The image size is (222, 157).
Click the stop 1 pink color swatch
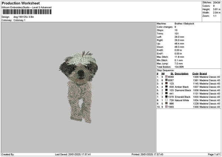(166, 77)
